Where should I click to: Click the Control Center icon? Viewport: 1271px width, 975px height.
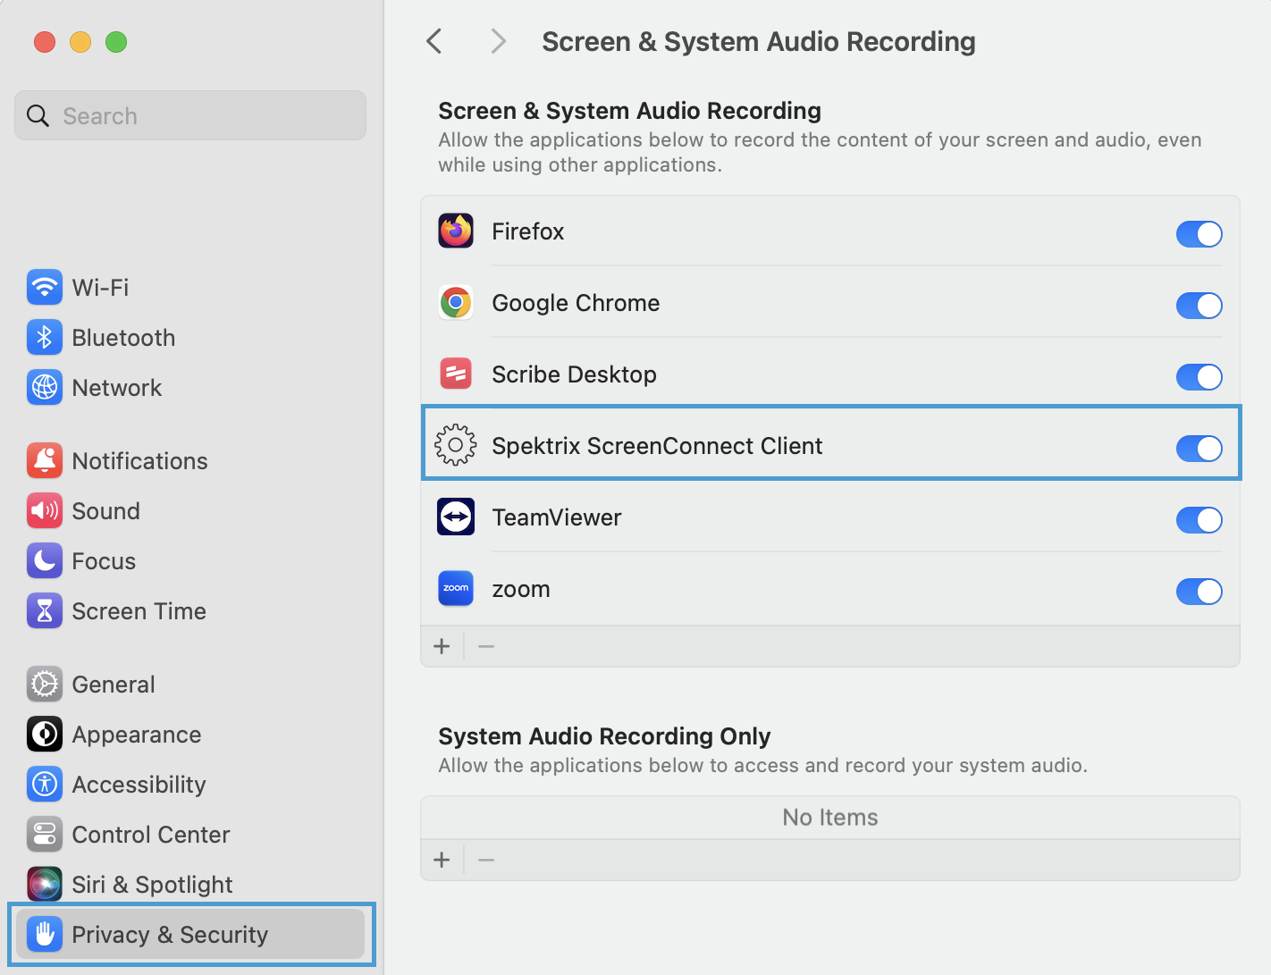[x=45, y=835]
